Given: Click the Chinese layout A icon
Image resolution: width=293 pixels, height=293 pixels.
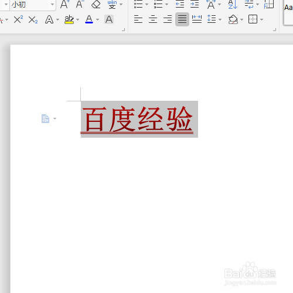Looking at the screenshot, I should (211, 4).
